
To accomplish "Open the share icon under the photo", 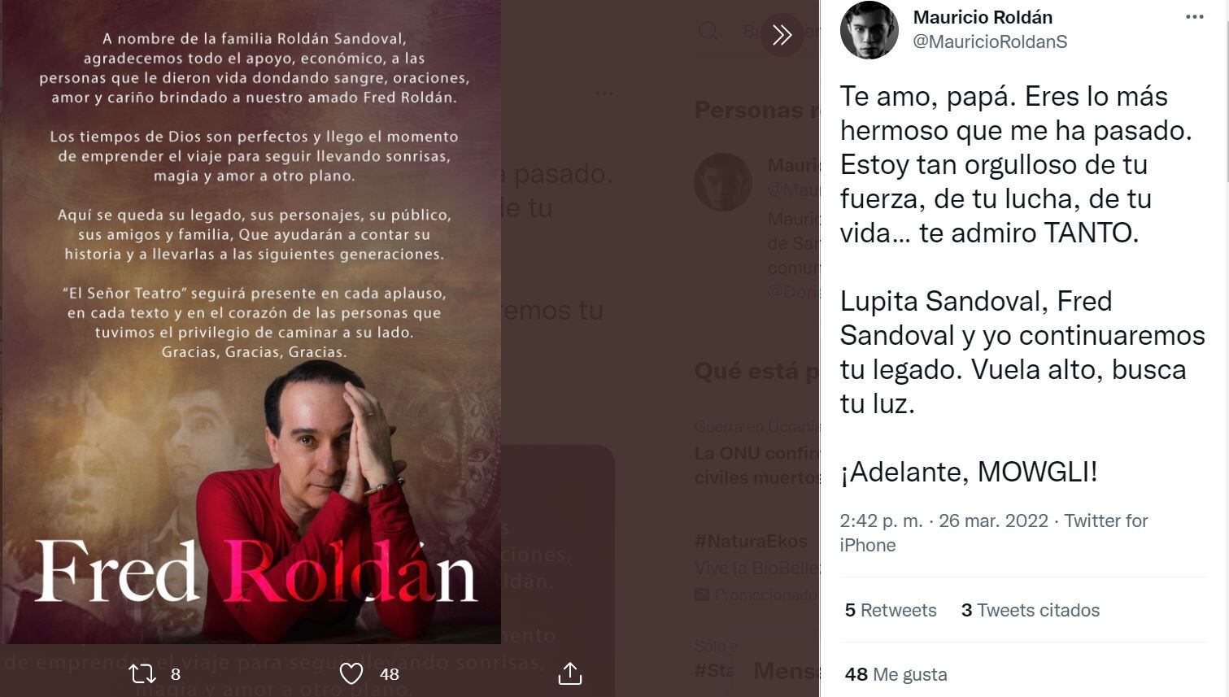I will 570,673.
